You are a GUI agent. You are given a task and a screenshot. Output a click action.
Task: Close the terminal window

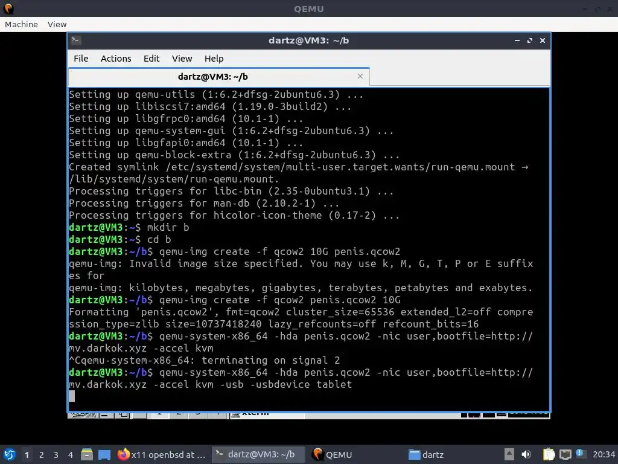point(543,40)
